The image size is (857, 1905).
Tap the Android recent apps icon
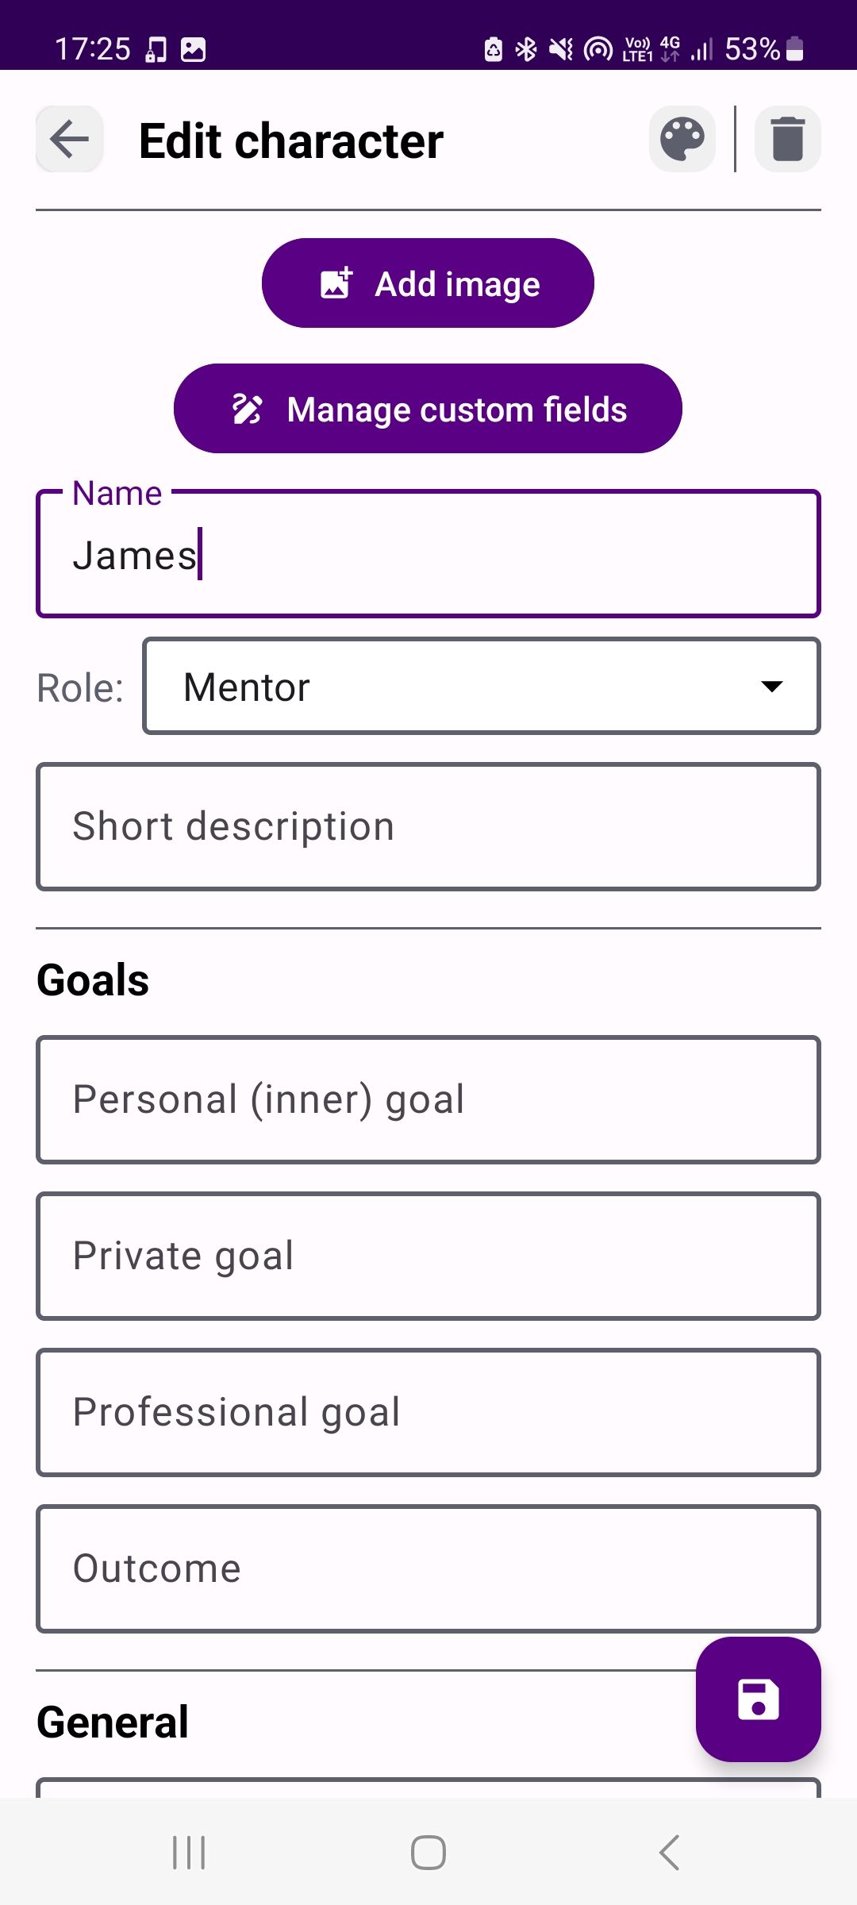189,1853
